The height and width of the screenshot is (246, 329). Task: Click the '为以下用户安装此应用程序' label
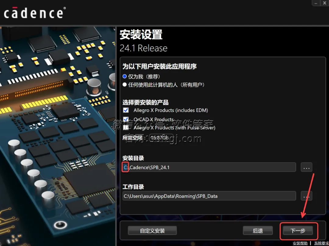coord(159,67)
